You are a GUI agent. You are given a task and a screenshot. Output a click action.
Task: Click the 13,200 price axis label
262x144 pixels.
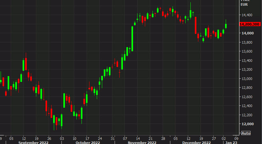click(x=247, y=69)
